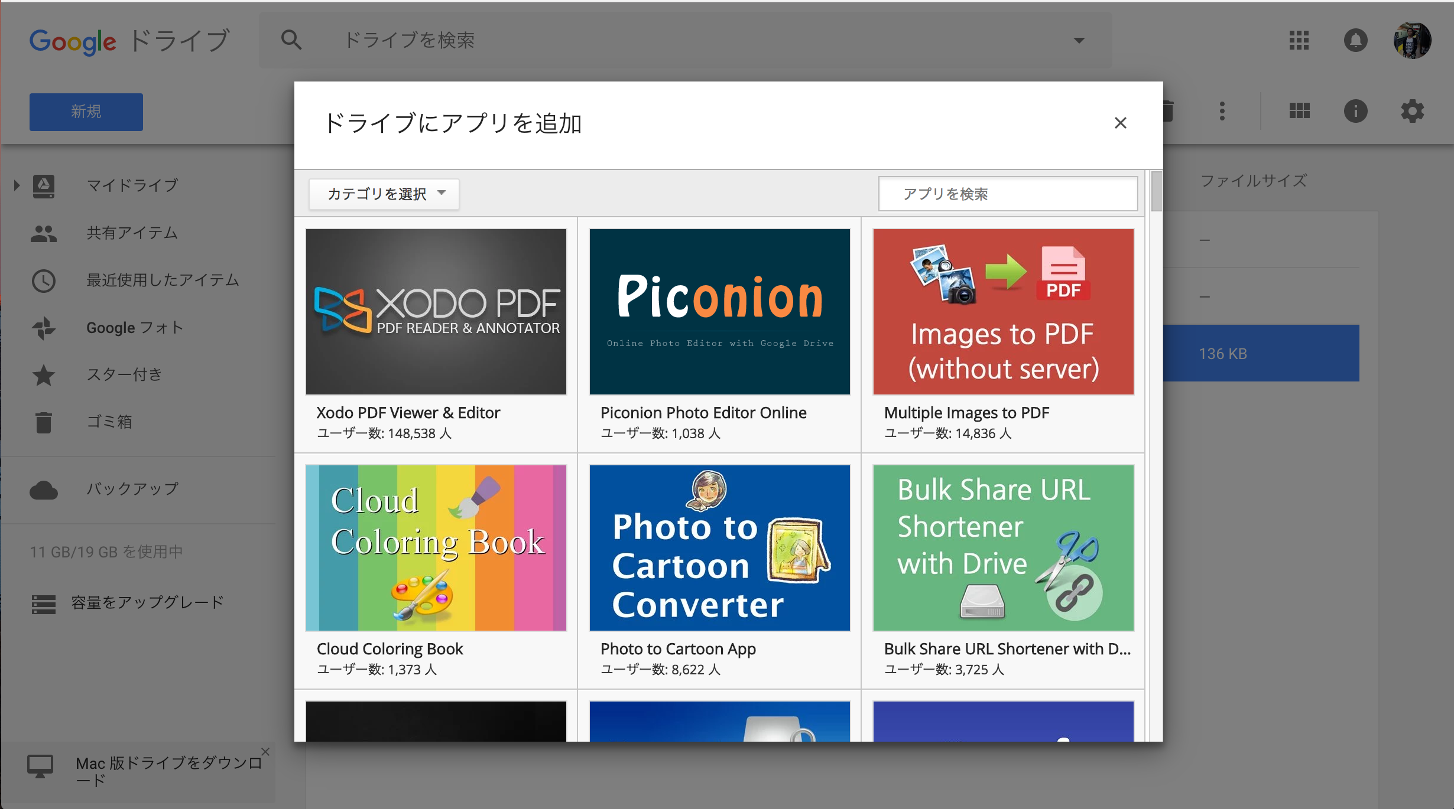Click the search magnifier icon

coord(291,40)
